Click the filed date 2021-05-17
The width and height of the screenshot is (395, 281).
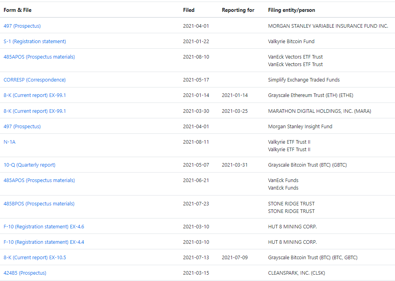click(196, 80)
